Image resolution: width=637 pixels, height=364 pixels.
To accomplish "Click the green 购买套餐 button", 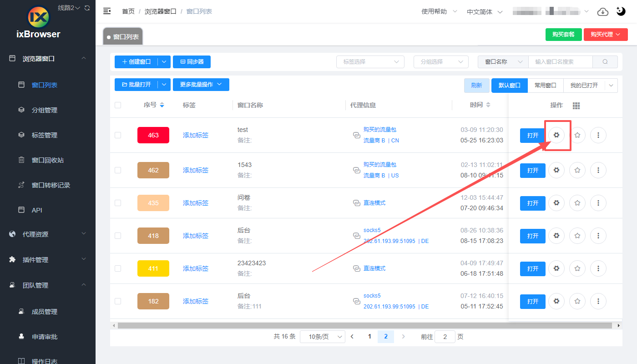I will point(563,35).
